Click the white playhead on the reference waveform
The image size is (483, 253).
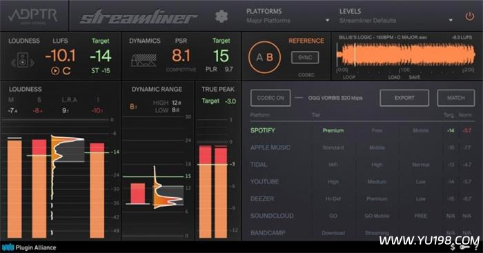pyautogui.click(x=355, y=54)
